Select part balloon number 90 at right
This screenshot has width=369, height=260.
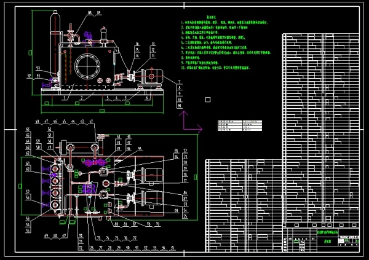click(180, 105)
